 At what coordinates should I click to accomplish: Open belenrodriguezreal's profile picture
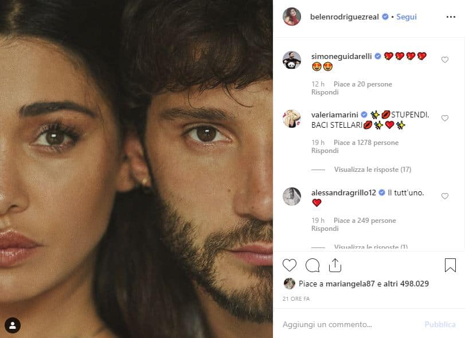[291, 17]
